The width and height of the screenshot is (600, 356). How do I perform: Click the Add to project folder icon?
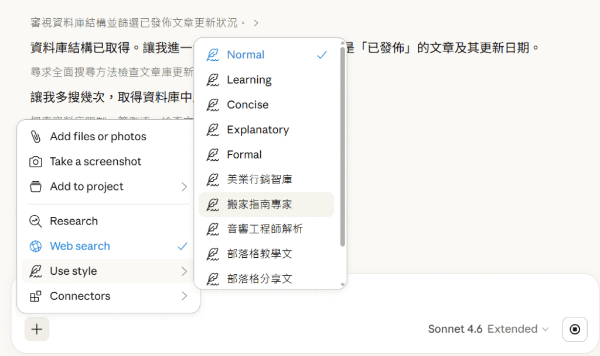[36, 187]
